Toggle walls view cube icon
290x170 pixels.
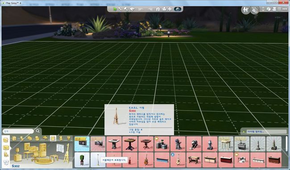(x=269, y=9)
